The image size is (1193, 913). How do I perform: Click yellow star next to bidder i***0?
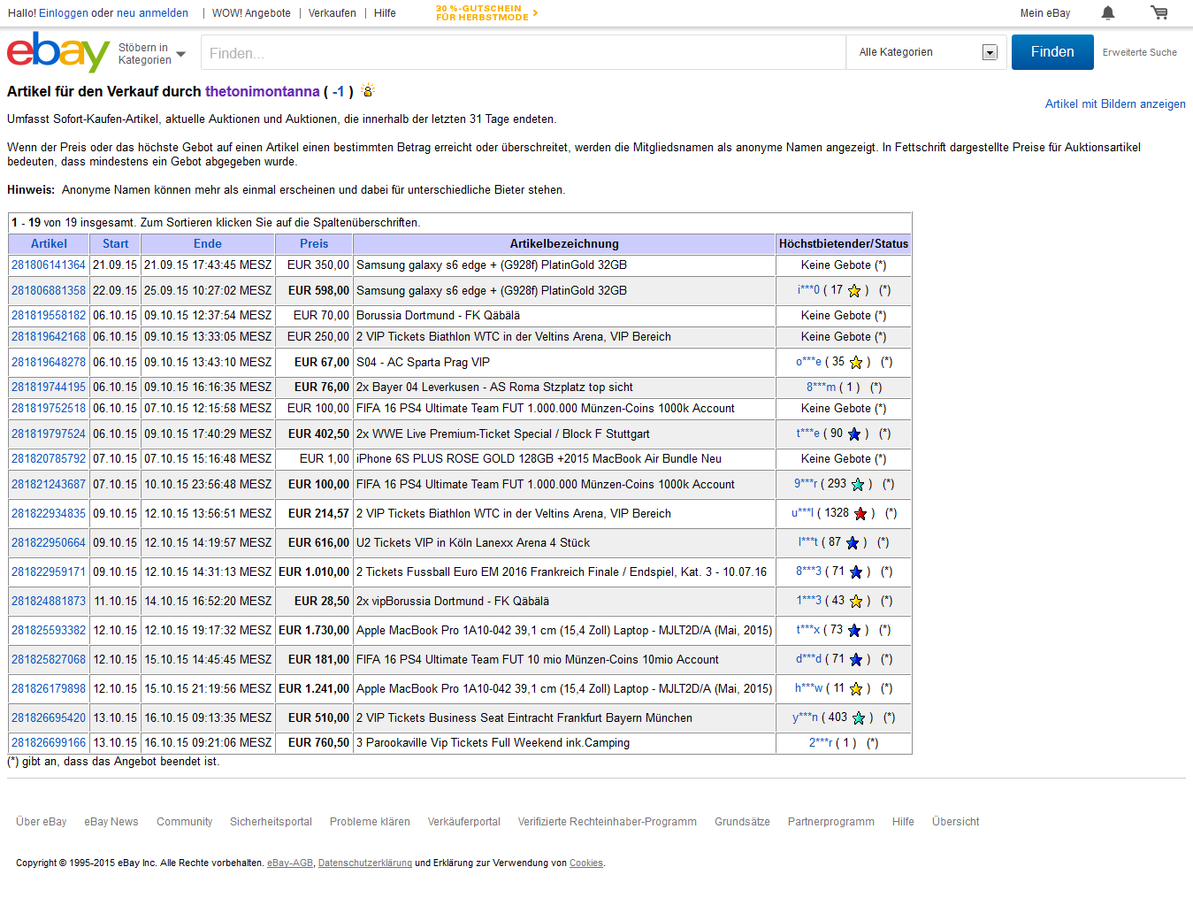tap(854, 291)
